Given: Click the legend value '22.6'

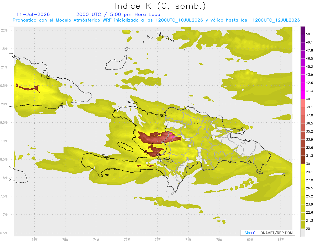Looking at the screenshot, I should tap(310, 212).
